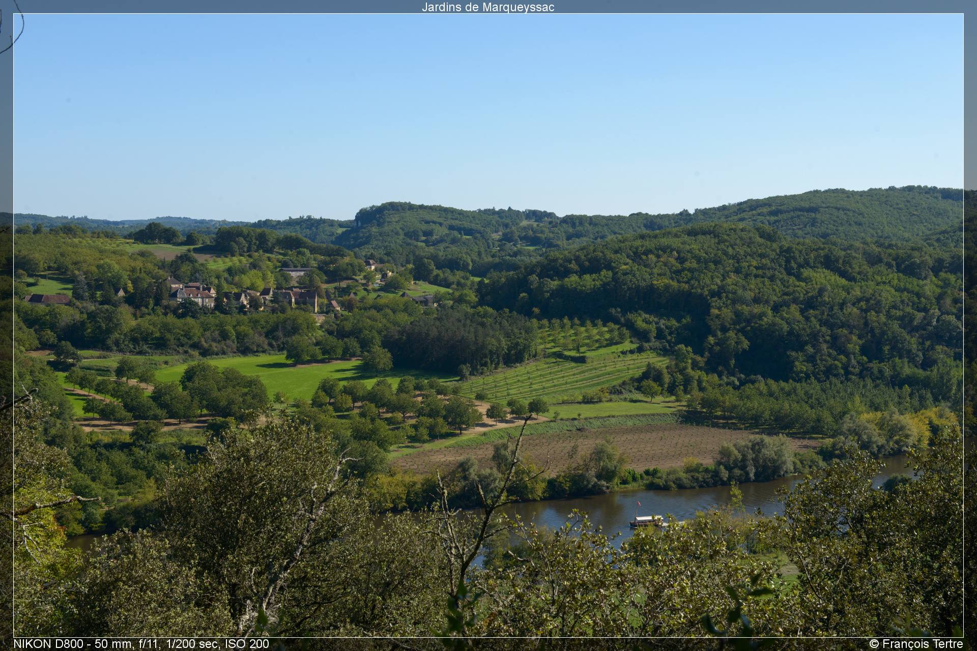
Task: Click the '© François Tertre' copyright text
Action: (916, 644)
